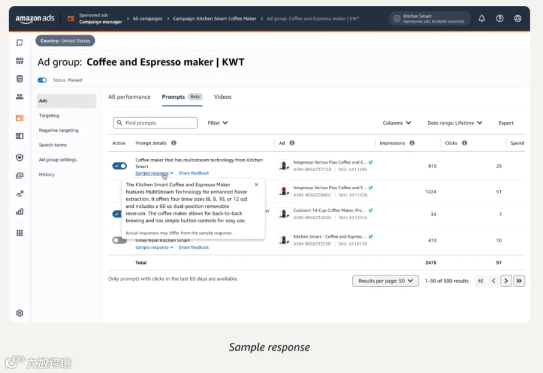543x373 pixels.
Task: Open the creative media sidebar icon
Action: [20, 176]
